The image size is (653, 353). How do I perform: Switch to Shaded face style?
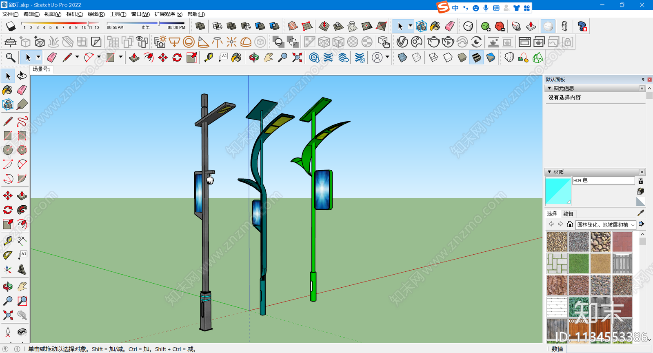pos(462,58)
